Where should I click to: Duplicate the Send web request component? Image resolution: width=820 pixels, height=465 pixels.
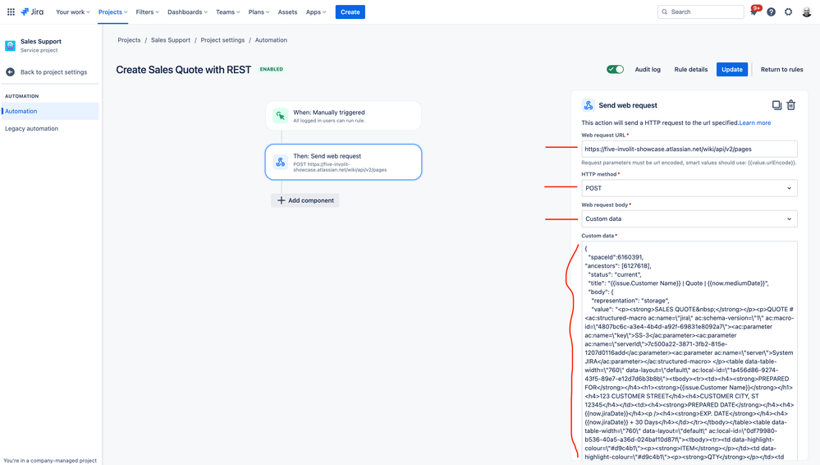(x=776, y=105)
